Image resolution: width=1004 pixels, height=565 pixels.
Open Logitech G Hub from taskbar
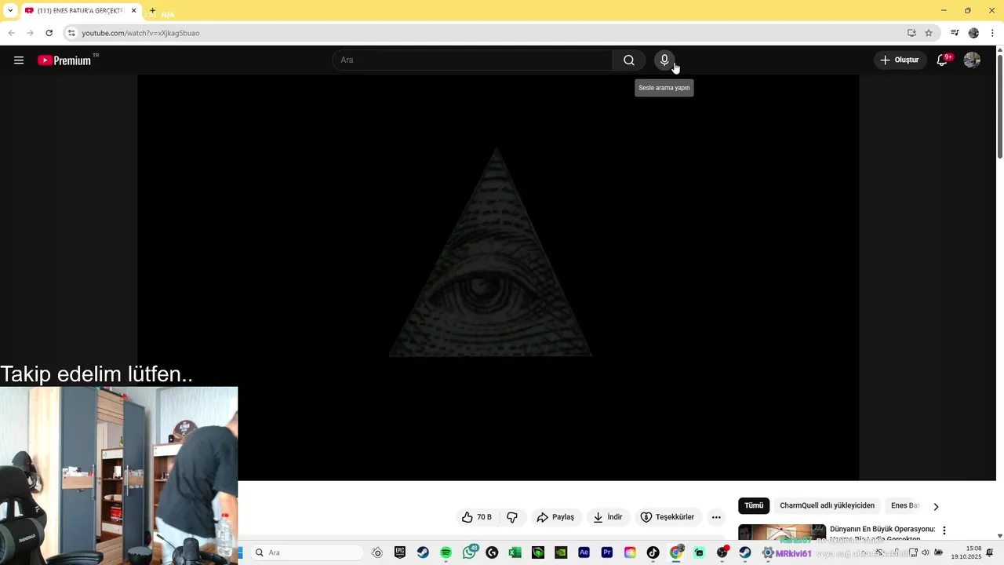click(492, 552)
